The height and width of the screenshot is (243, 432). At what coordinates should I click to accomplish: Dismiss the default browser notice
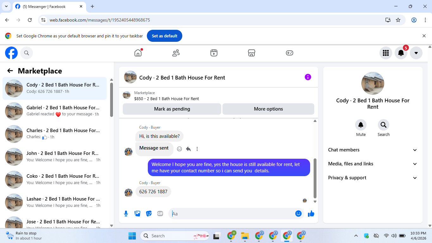[x=424, y=36]
